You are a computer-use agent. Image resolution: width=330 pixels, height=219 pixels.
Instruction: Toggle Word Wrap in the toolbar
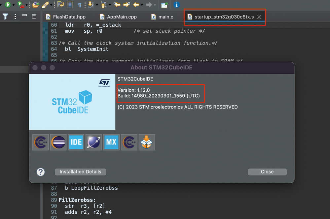[61, 4]
